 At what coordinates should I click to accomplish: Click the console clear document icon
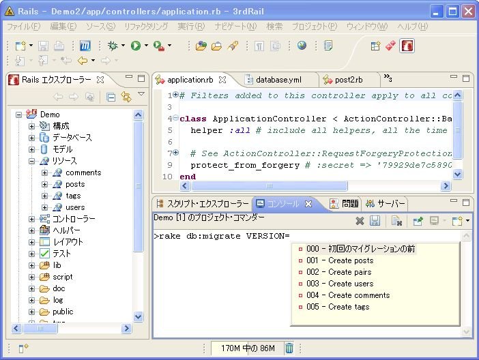coord(396,220)
